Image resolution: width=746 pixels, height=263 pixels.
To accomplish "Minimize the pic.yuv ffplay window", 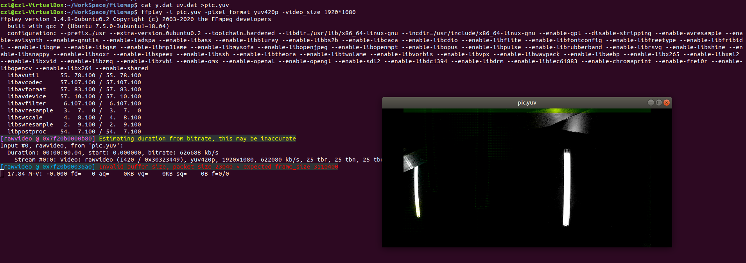I will click(x=651, y=103).
